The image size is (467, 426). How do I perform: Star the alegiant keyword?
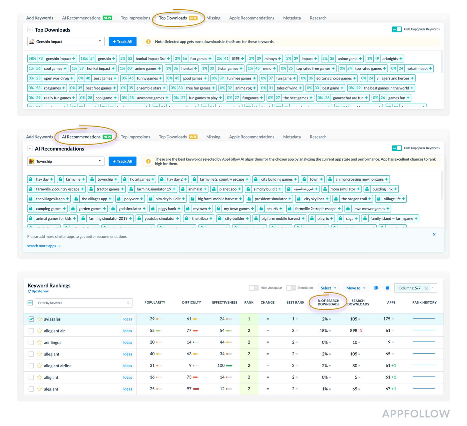pyautogui.click(x=39, y=389)
